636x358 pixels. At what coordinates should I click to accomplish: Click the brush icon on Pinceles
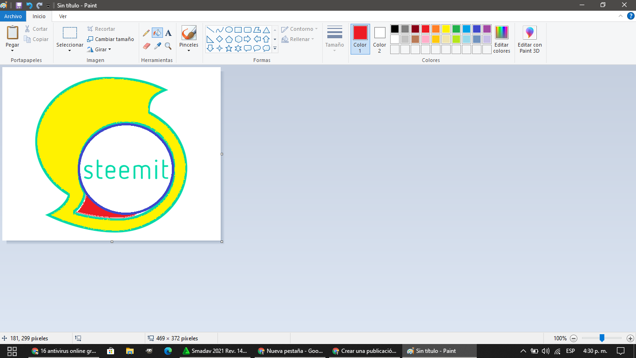189,33
